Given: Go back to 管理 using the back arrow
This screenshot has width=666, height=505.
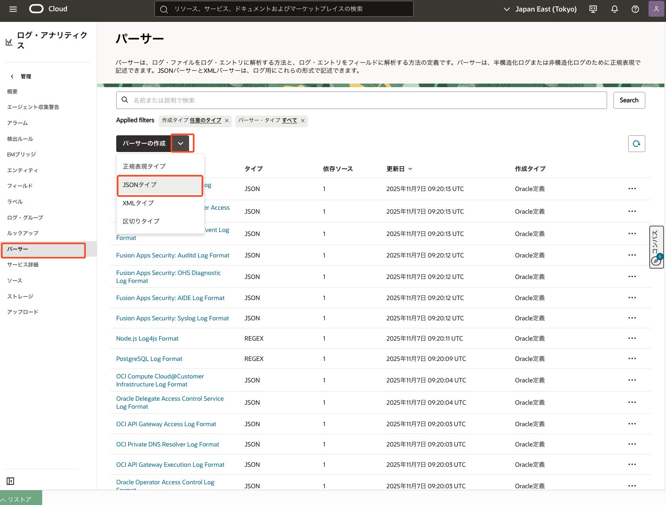Looking at the screenshot, I should coord(12,76).
